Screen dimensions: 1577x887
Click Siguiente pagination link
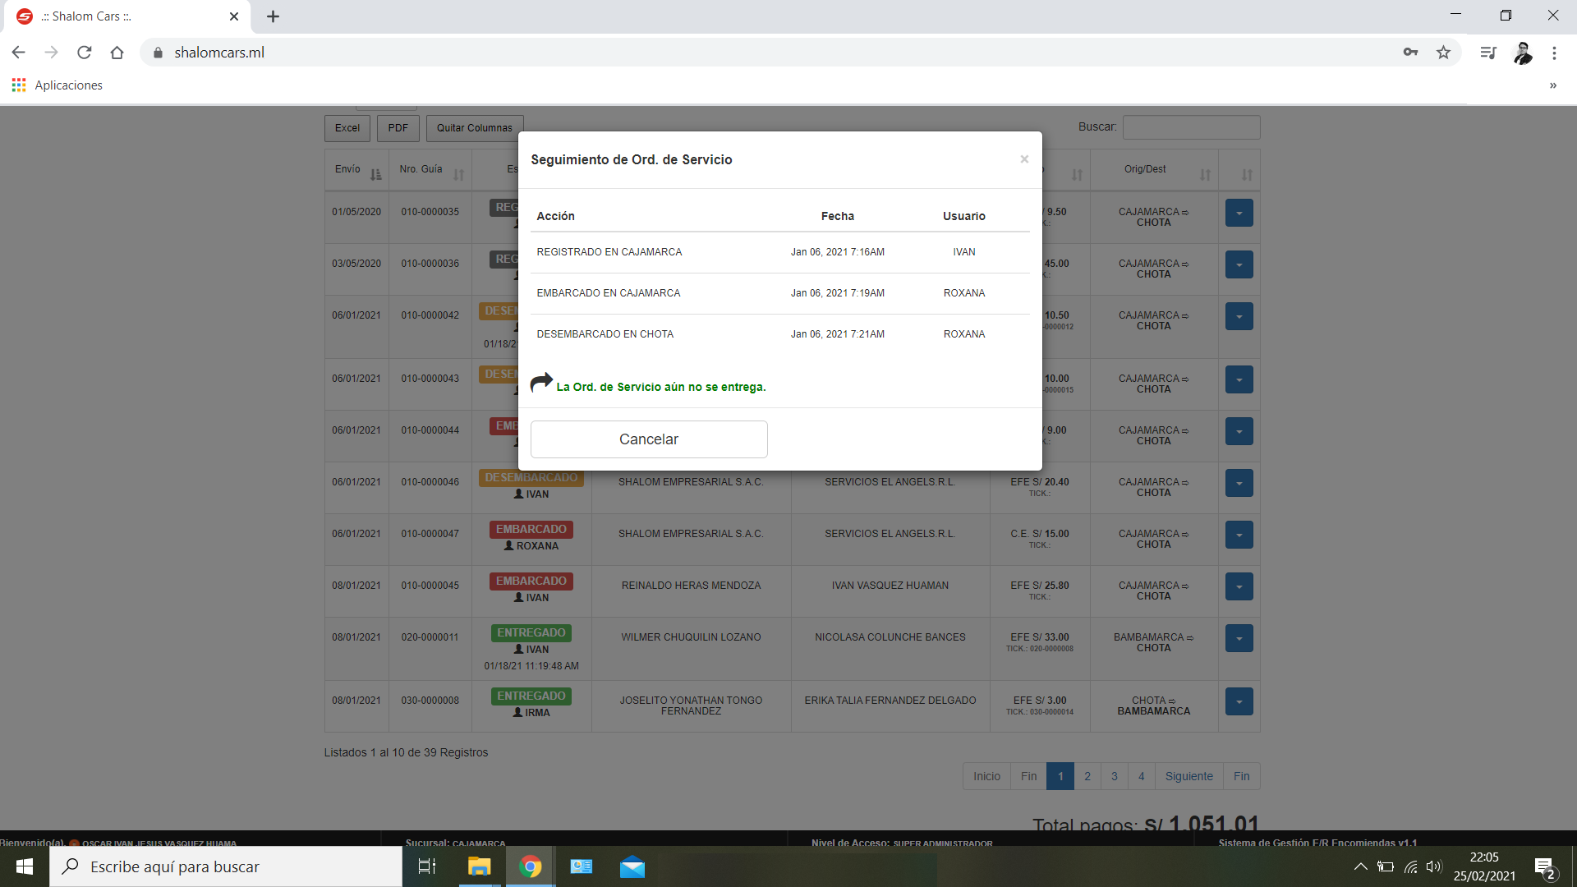[x=1188, y=776]
